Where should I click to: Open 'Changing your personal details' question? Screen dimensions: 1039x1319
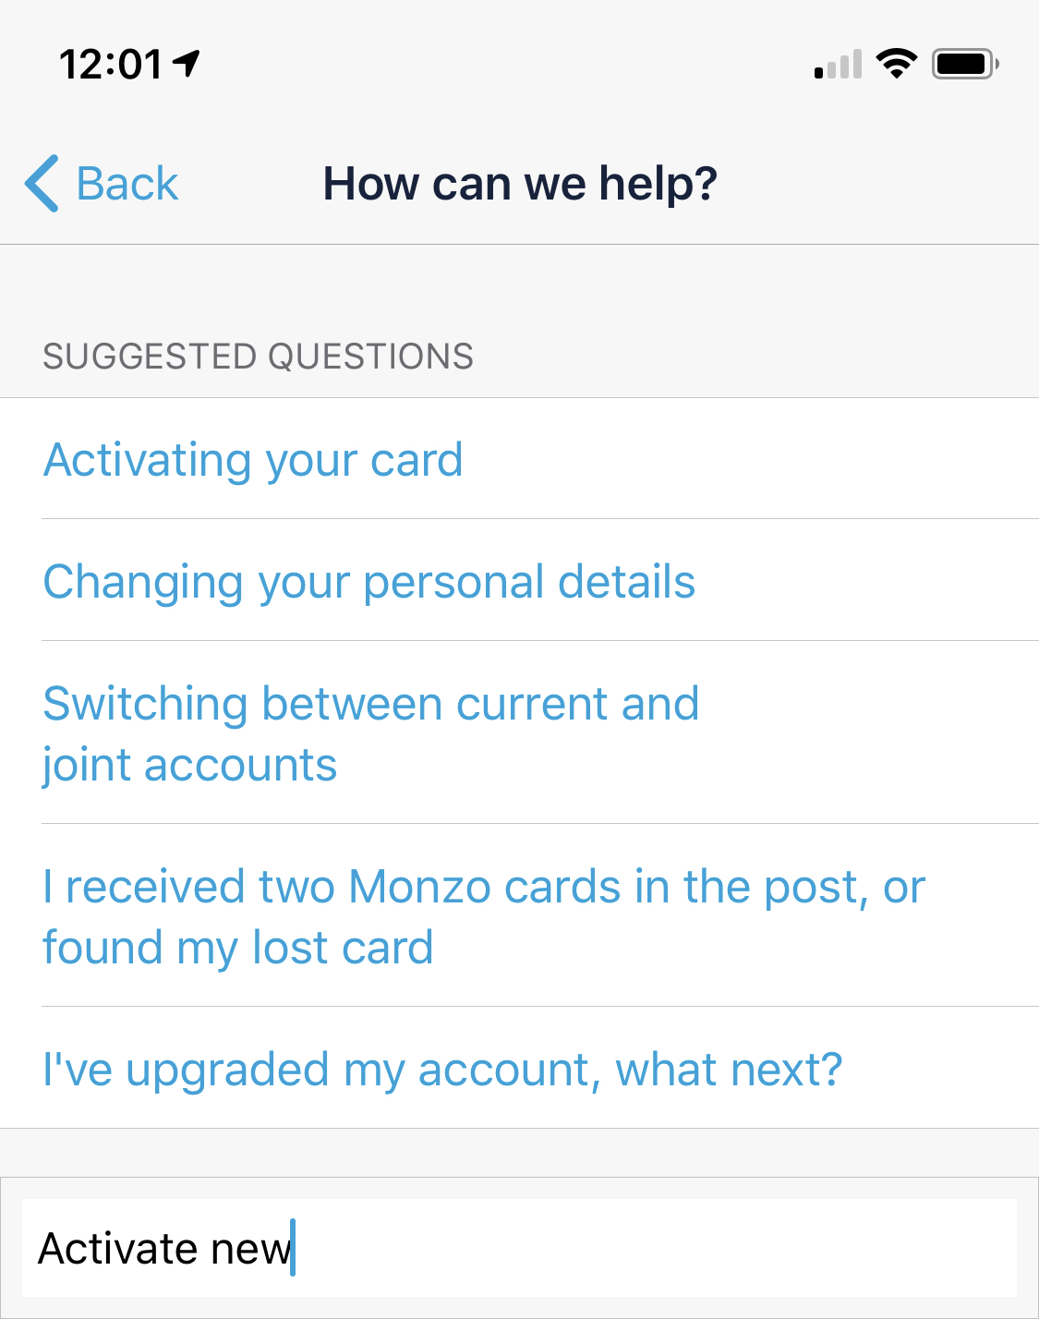[369, 581]
